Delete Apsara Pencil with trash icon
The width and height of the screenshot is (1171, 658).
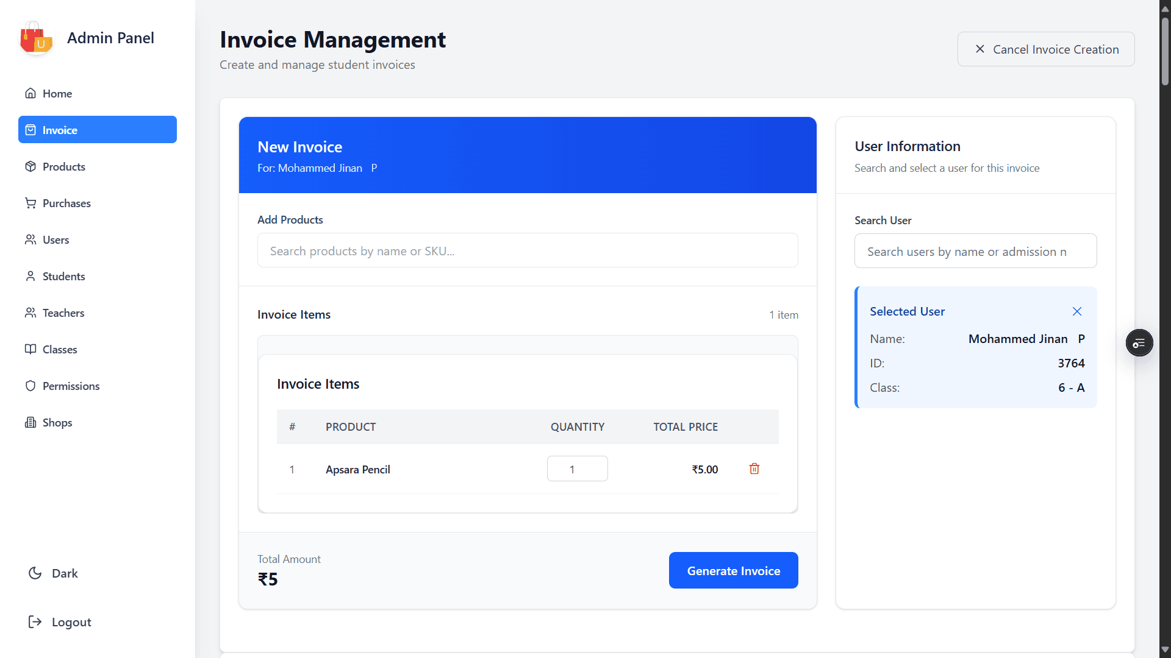coord(754,469)
